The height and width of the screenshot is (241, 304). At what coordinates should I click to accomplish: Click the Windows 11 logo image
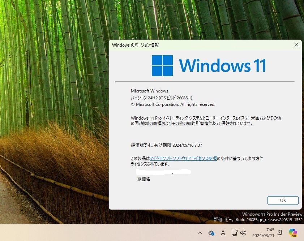click(209, 66)
